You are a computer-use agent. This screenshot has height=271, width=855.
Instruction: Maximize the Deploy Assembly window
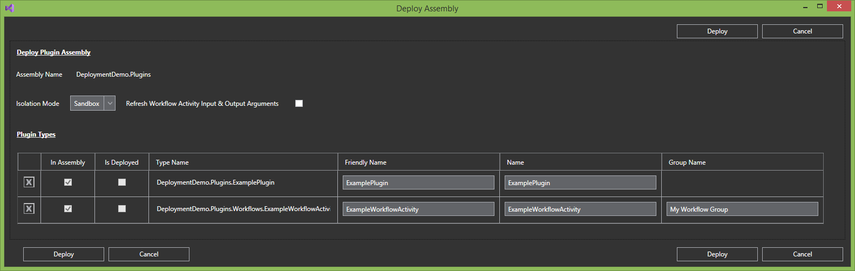click(x=819, y=6)
